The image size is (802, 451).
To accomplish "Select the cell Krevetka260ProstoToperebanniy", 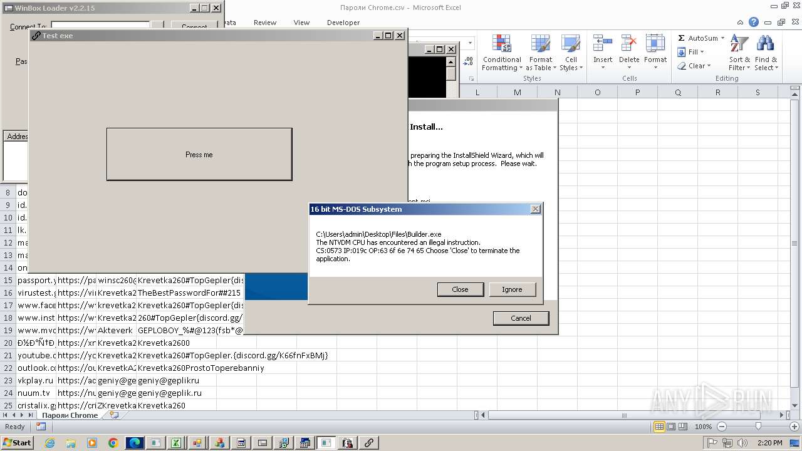I will [200, 368].
